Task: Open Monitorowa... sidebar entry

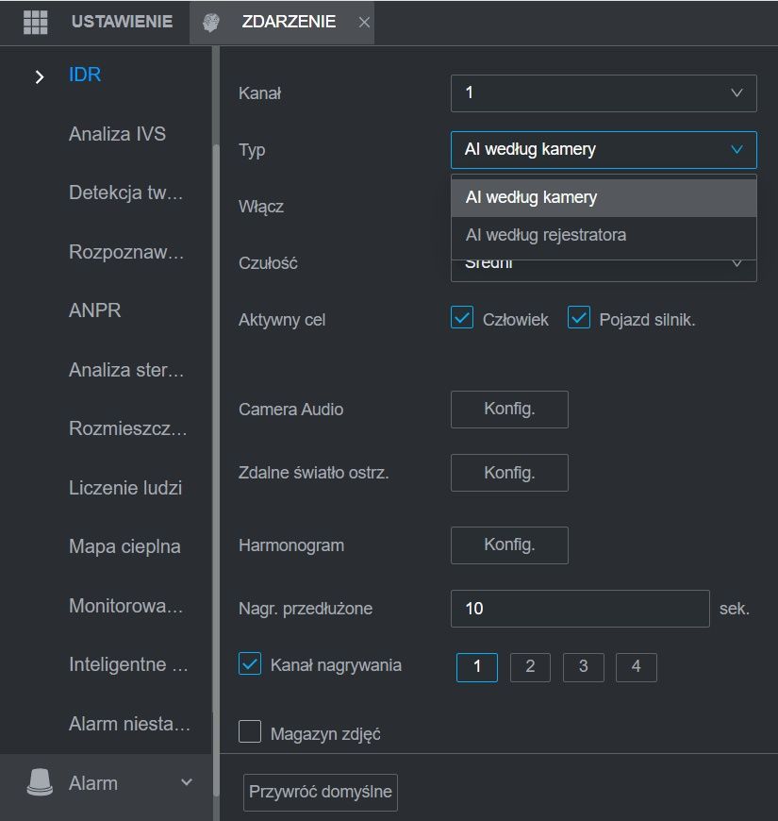Action: (x=126, y=606)
